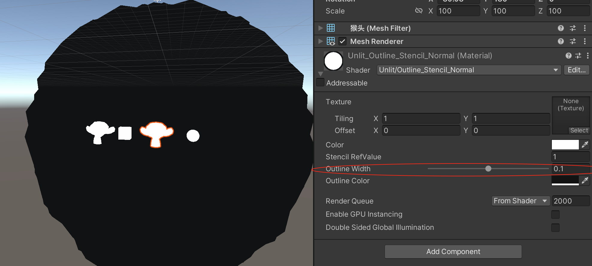Open material three-dot options menu
592x266 pixels.
[x=588, y=56]
